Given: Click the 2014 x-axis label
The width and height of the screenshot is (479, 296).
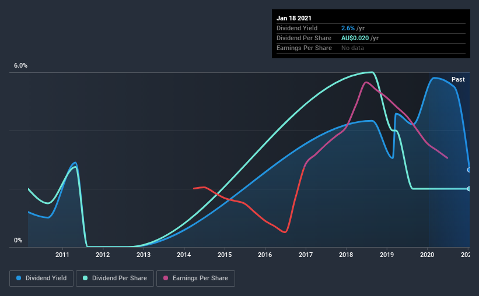Looking at the screenshot, I should click(184, 255).
